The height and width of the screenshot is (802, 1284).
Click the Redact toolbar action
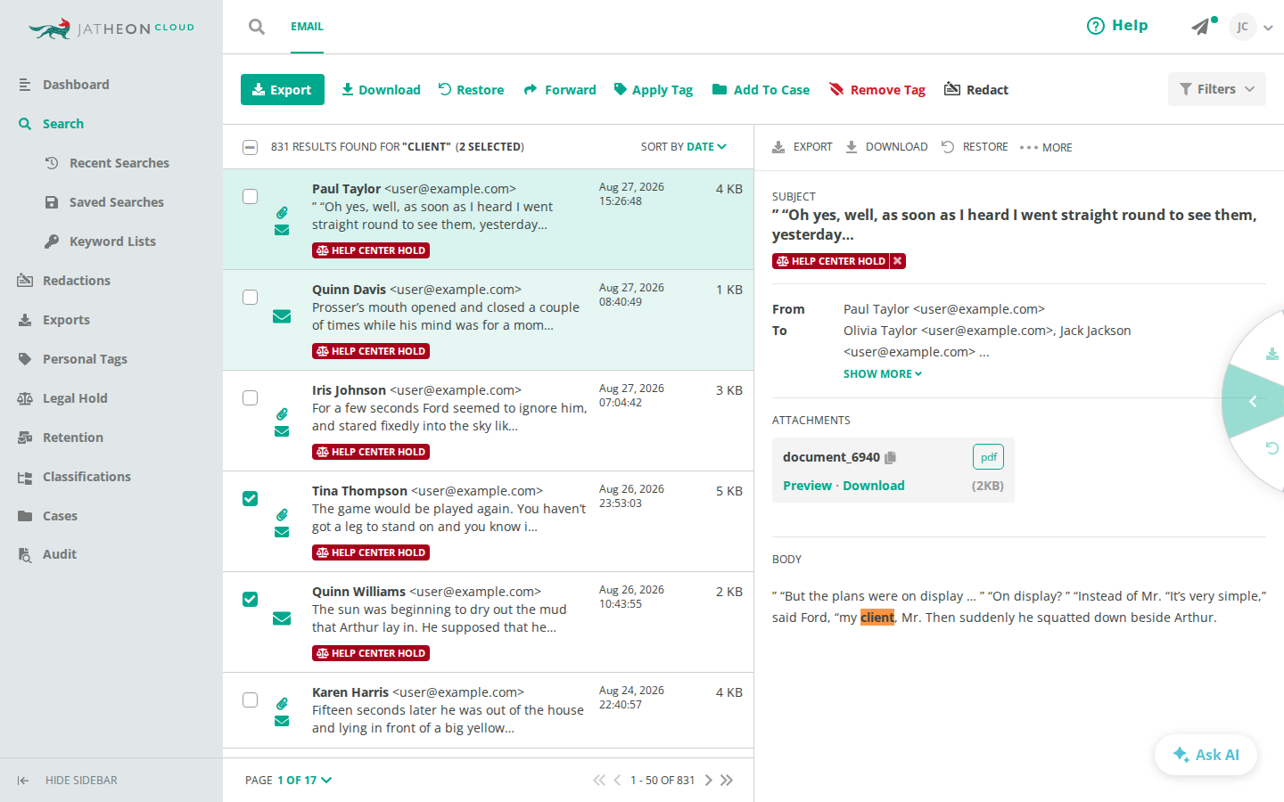[976, 90]
